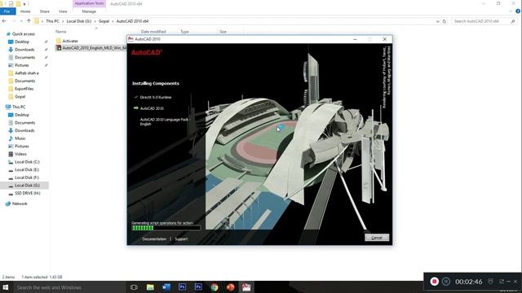Select This PC in address breadcrumb
The height and width of the screenshot is (293, 522).
(52, 21)
